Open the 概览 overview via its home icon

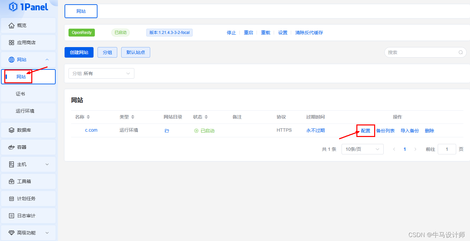click(12, 25)
